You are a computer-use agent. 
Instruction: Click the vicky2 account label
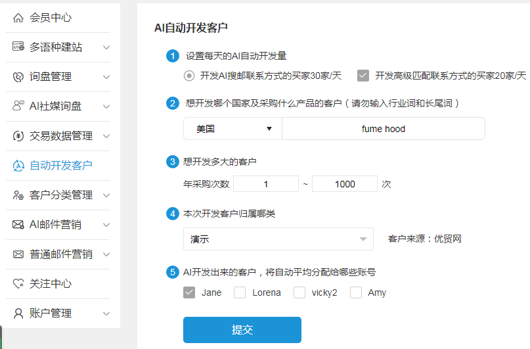click(324, 292)
